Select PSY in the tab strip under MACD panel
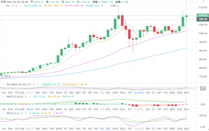This screenshot has width=209, height=131. (x=130, y=109)
